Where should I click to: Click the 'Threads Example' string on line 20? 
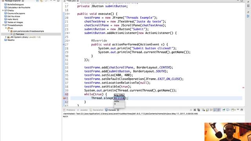click(139, 18)
